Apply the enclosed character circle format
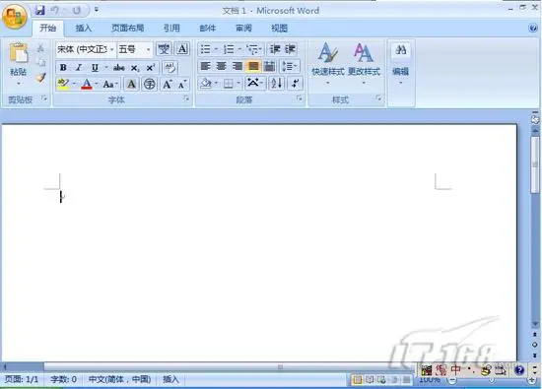The height and width of the screenshot is (389, 542). [x=150, y=84]
